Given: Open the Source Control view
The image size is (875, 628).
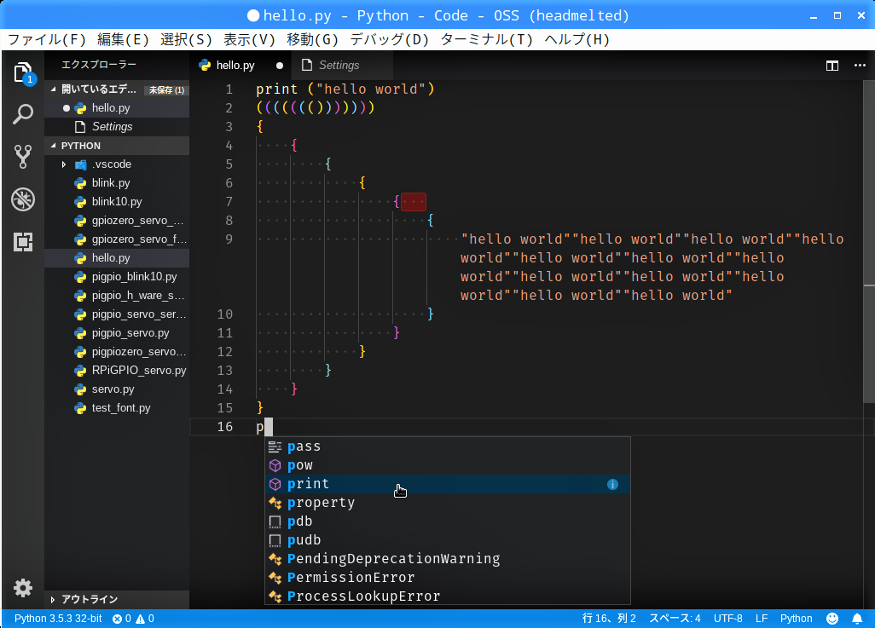Looking at the screenshot, I should (23, 157).
